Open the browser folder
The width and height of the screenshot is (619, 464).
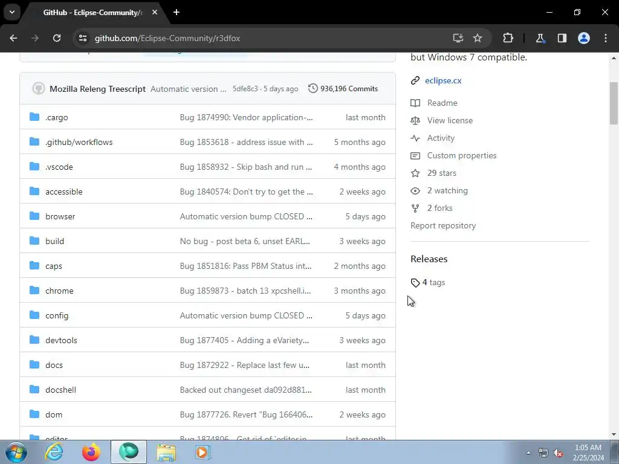point(60,217)
